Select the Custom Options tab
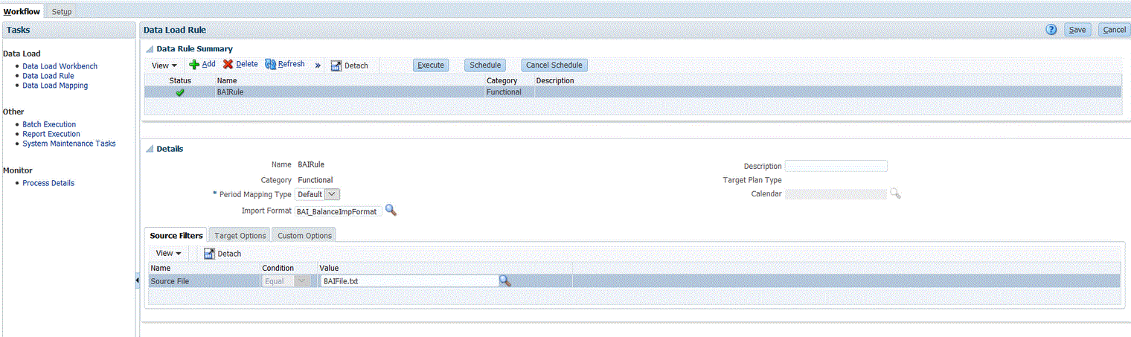The height and width of the screenshot is (337, 1131). point(304,235)
